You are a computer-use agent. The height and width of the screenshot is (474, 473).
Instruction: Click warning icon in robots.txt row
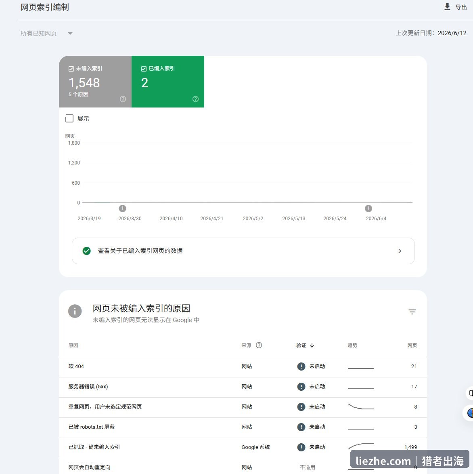[x=301, y=427]
